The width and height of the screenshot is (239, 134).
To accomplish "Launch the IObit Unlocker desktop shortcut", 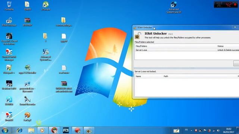I will tap(9, 22).
